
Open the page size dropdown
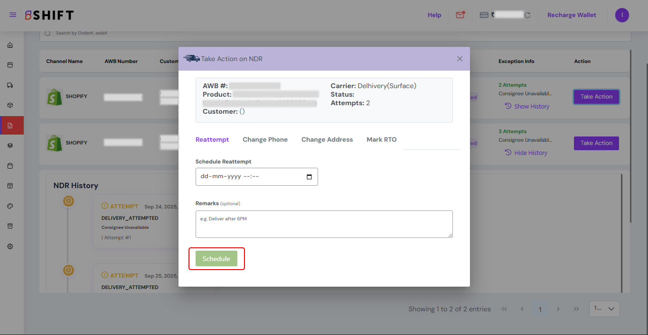coord(604,309)
